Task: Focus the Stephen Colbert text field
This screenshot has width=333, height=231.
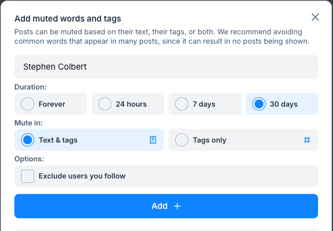Action: tap(166, 67)
